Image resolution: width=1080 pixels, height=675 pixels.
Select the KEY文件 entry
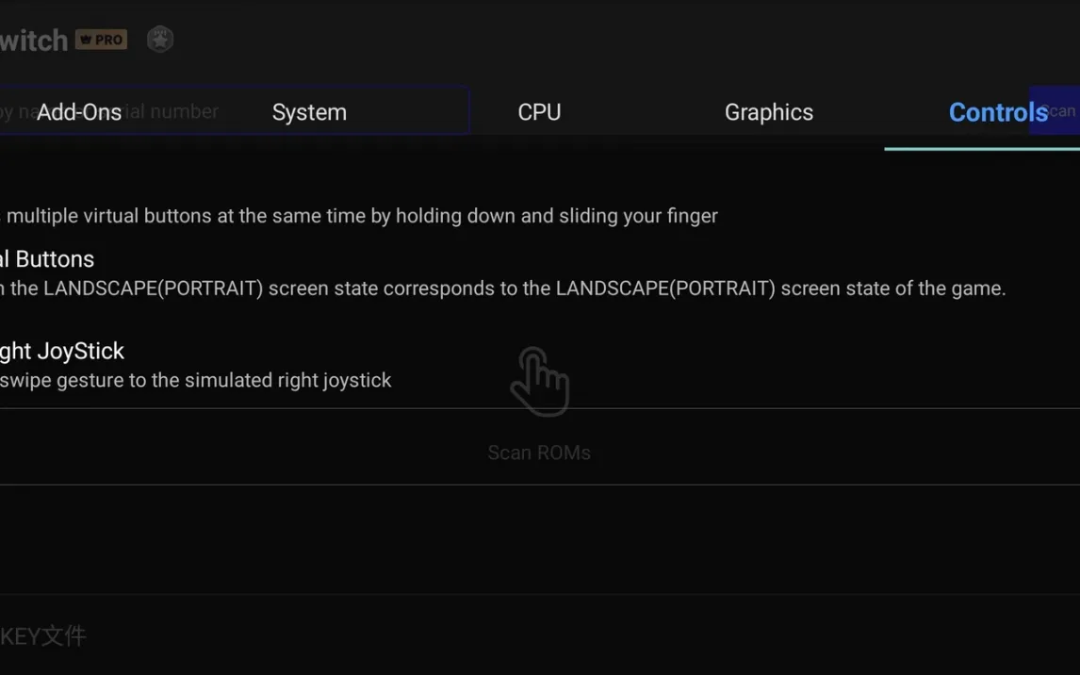click(42, 635)
